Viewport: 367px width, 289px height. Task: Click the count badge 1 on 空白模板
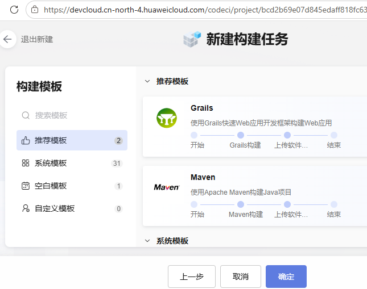click(118, 186)
